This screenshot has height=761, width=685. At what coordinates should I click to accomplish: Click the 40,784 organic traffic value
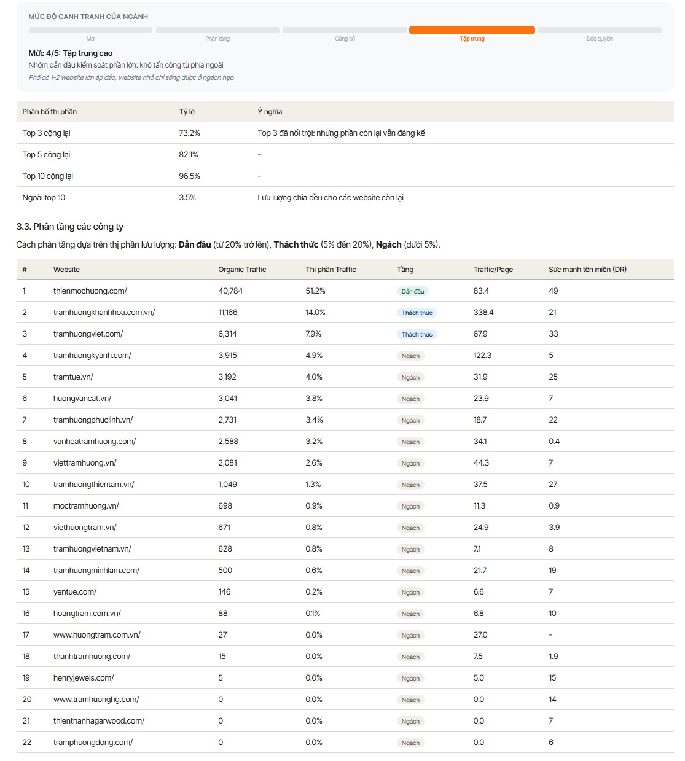(x=230, y=291)
